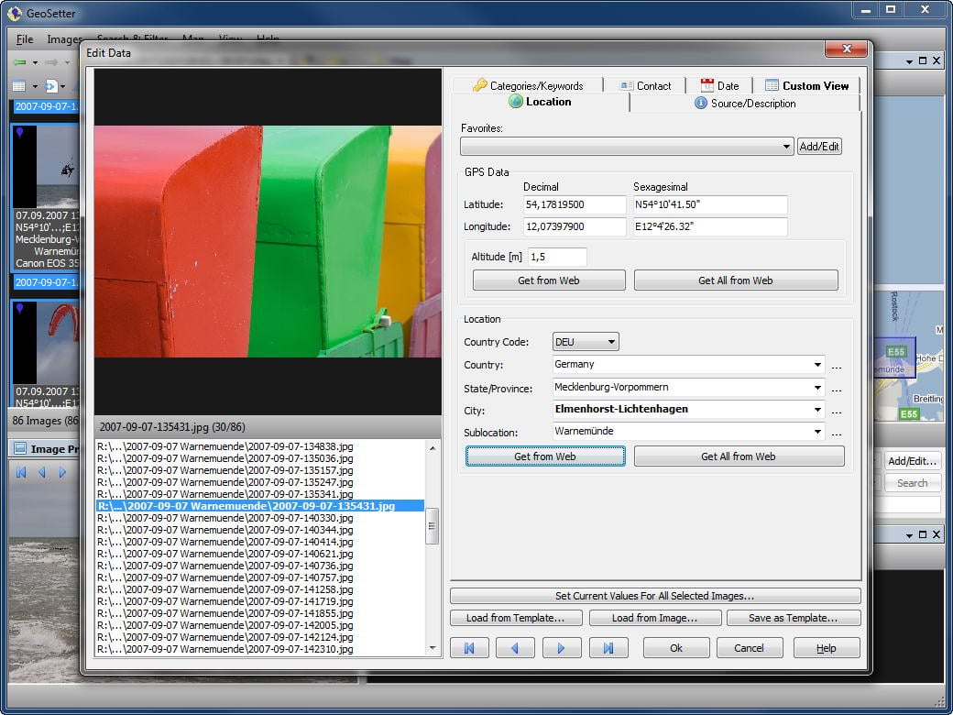Jump to the last image using navigation button

608,648
